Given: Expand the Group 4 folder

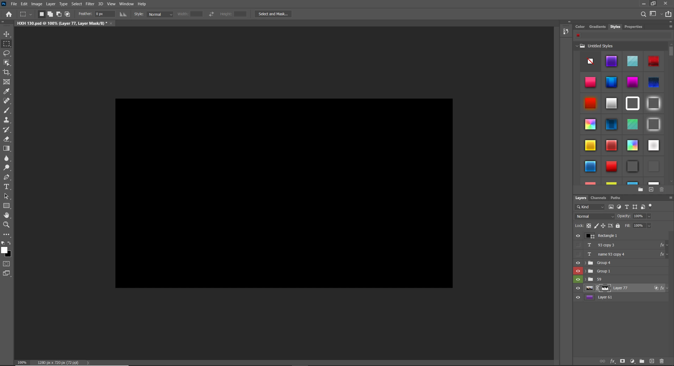Looking at the screenshot, I should click(585, 263).
